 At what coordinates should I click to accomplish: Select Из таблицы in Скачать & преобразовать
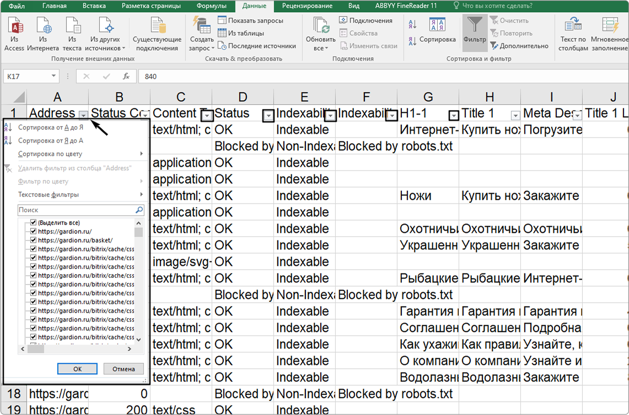coord(241,33)
